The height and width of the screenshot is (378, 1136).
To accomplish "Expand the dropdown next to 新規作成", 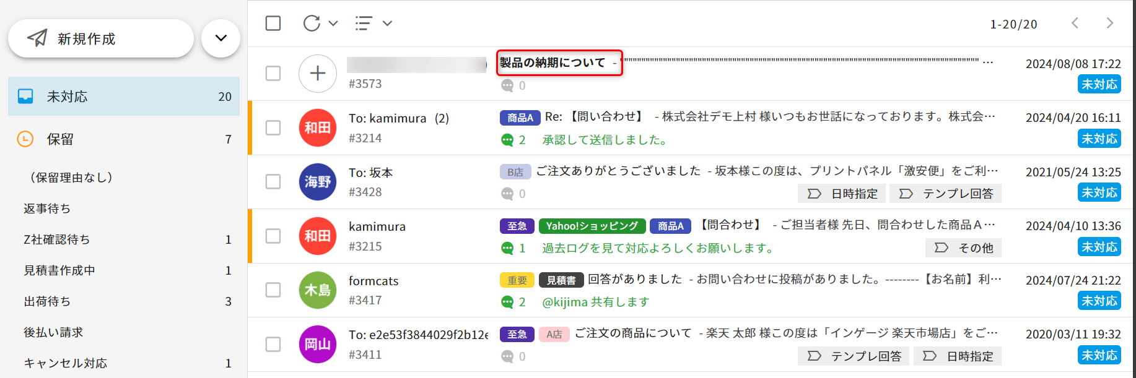I will [x=221, y=38].
